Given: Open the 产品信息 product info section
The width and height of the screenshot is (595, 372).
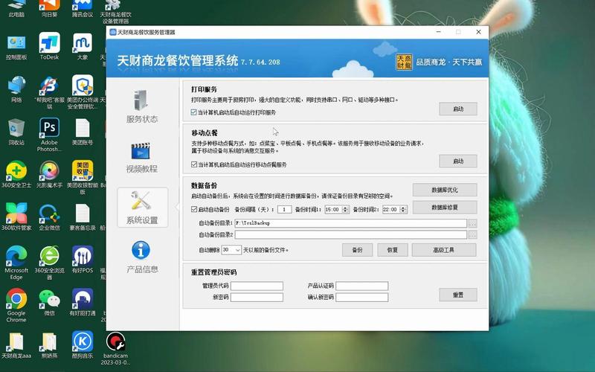Looking at the screenshot, I should coord(142,257).
